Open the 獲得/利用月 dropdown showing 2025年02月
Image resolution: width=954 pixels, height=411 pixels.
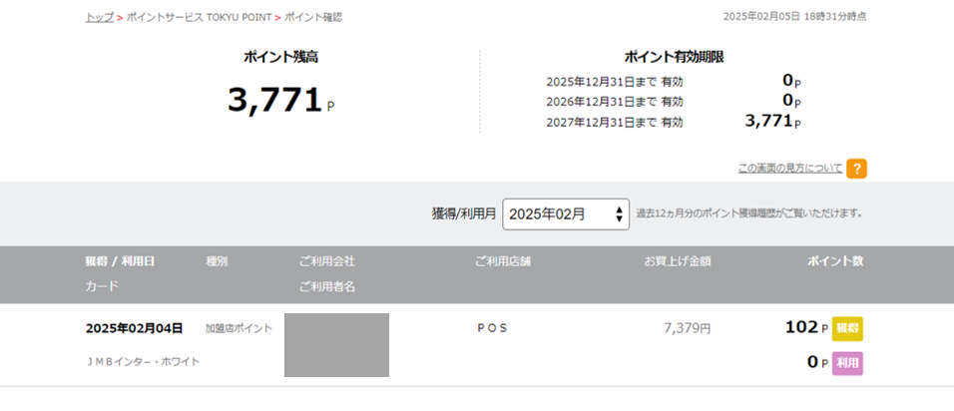(x=566, y=214)
